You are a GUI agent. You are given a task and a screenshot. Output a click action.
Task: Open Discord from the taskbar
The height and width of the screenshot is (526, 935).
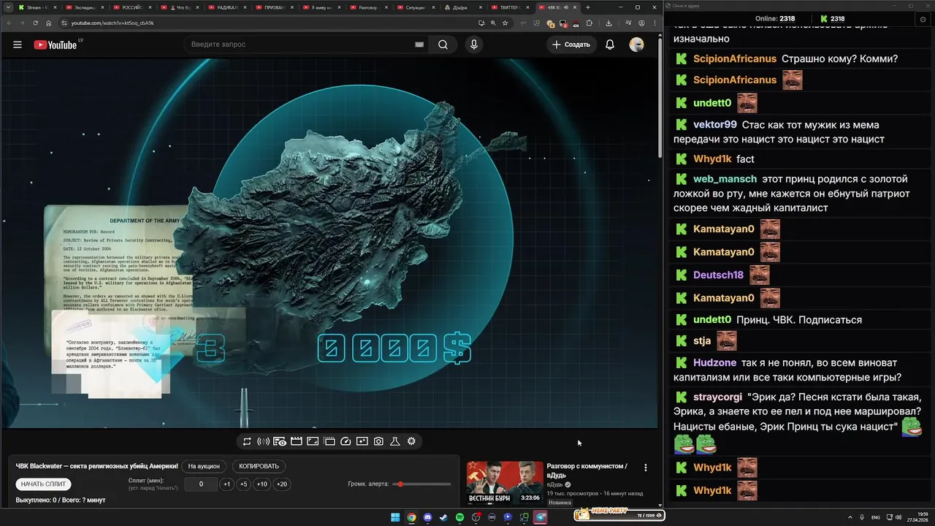click(427, 517)
